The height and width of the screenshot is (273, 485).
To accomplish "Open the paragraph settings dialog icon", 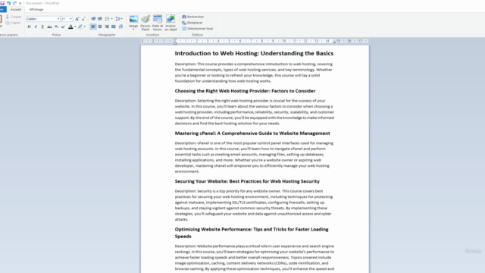I will 120,27.
